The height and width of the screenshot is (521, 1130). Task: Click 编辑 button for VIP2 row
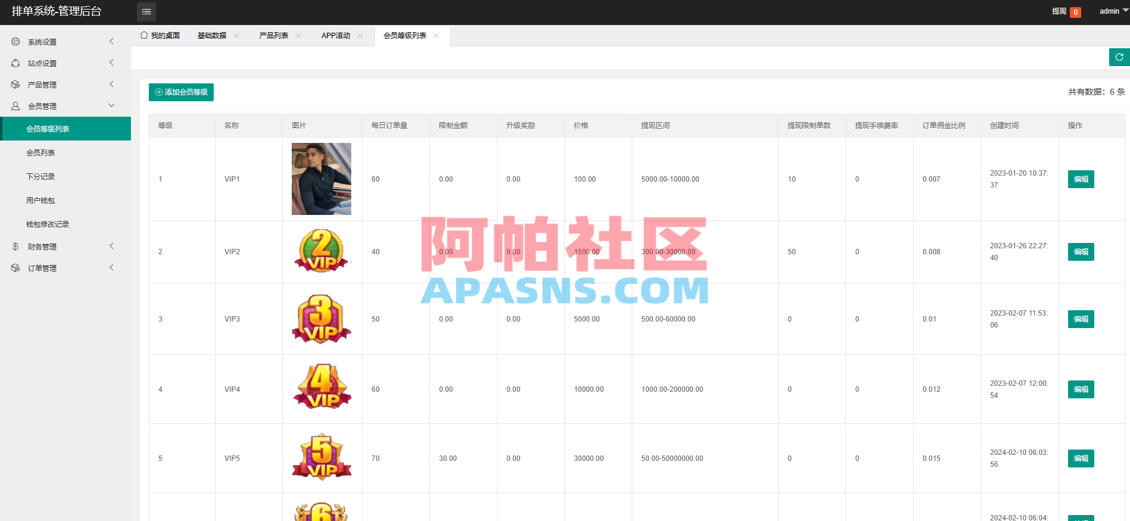(x=1081, y=252)
